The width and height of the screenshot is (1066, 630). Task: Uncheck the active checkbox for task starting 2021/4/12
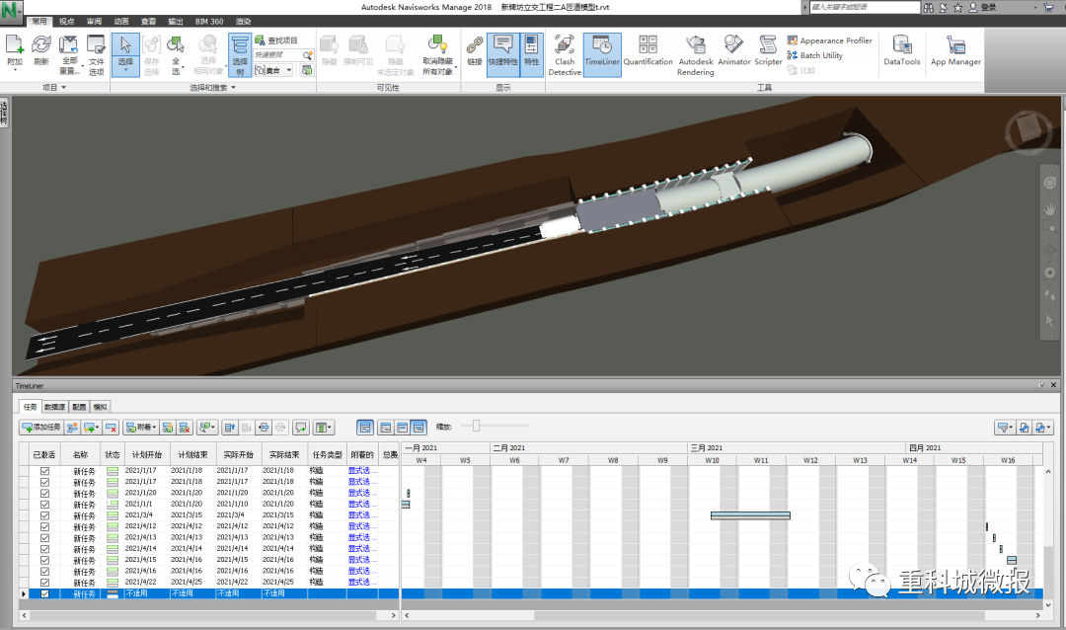[44, 526]
